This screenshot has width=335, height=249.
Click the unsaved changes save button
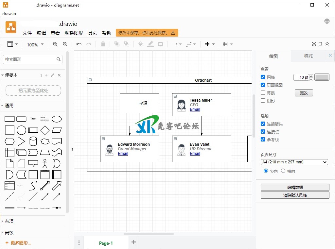click(x=147, y=33)
